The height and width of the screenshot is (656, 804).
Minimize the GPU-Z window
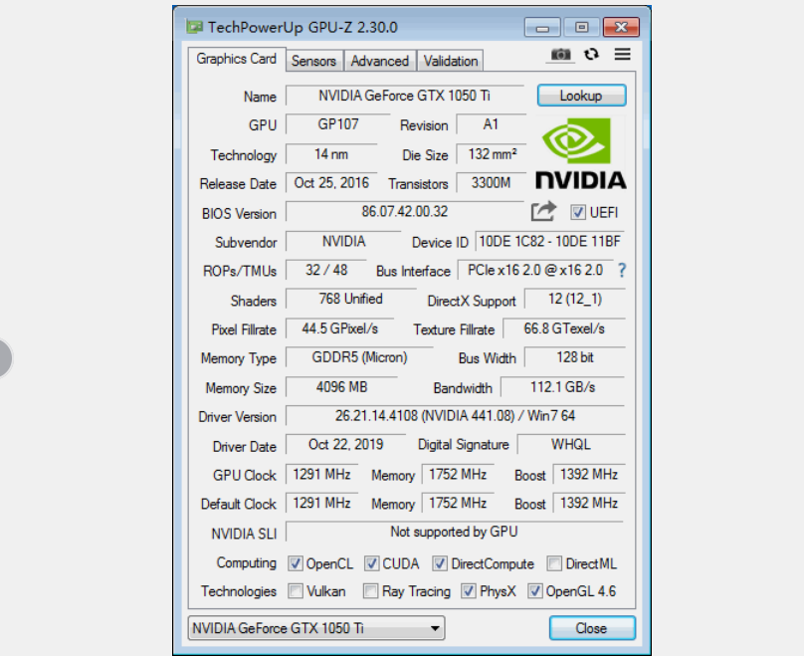542,27
